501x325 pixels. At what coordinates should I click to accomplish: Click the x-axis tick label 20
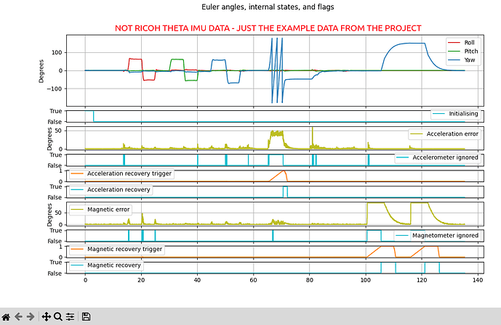click(x=141, y=280)
